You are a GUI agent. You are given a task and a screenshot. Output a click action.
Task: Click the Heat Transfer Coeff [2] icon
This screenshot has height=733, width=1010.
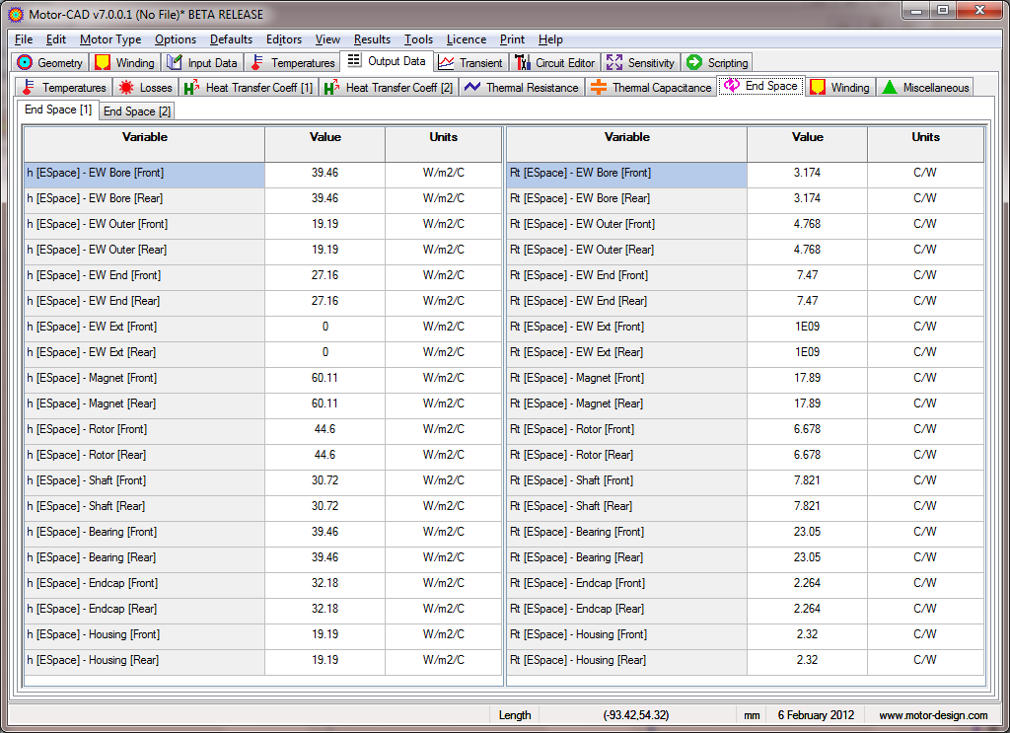pyautogui.click(x=331, y=87)
